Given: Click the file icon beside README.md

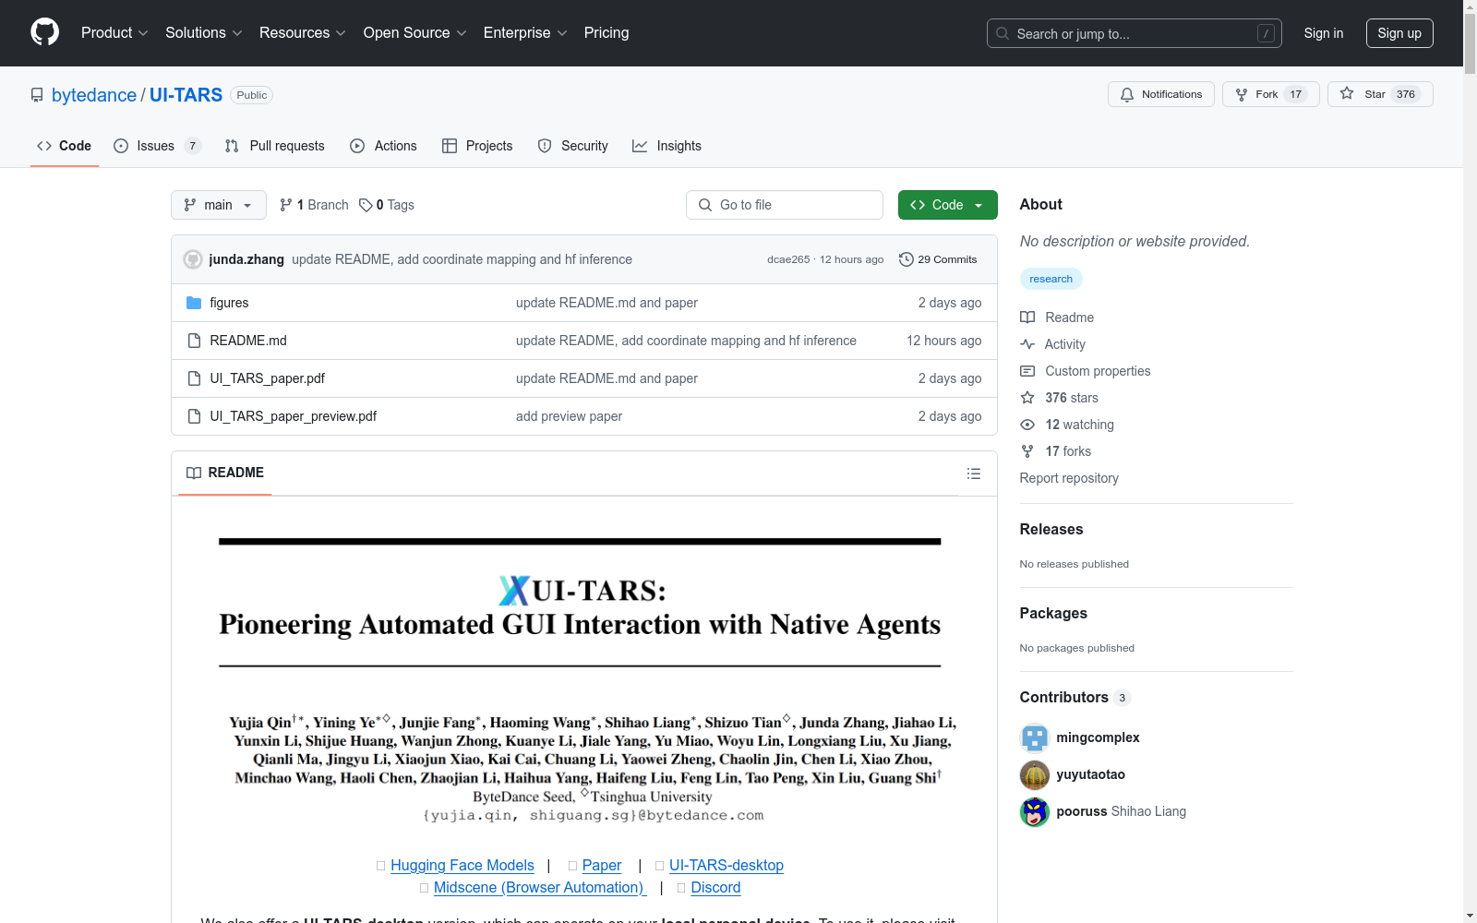Looking at the screenshot, I should click(194, 341).
